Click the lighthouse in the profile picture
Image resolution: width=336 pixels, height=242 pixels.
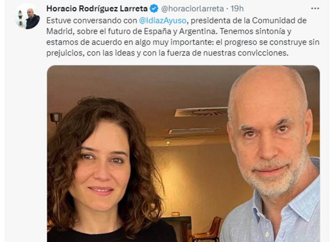point(20,18)
